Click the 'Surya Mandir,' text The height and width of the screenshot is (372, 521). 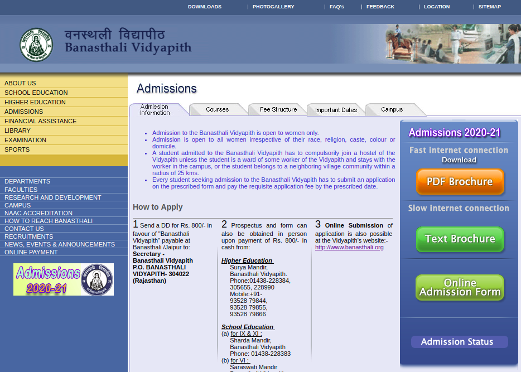tap(249, 267)
